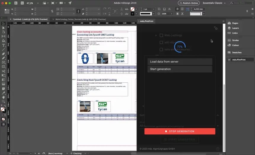Select the Note tool

(3, 89)
